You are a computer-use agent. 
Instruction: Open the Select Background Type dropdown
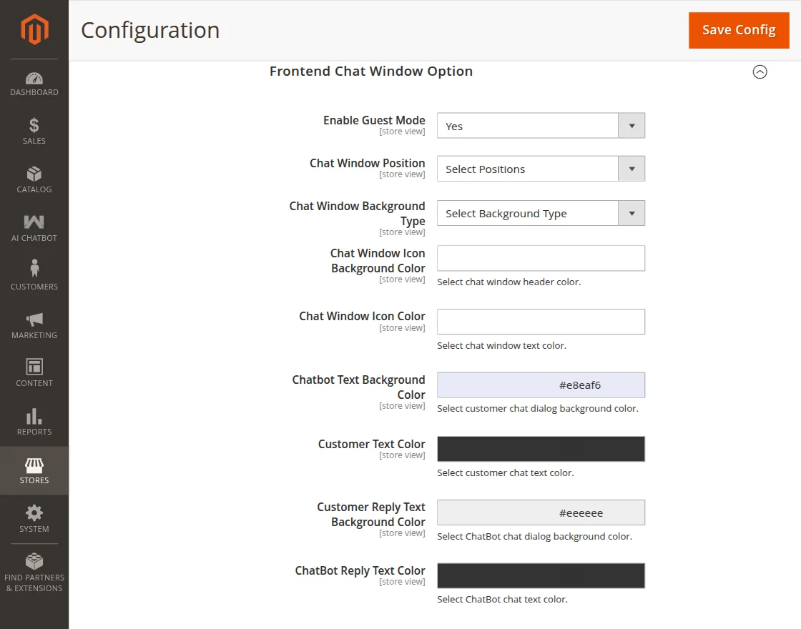tap(541, 212)
